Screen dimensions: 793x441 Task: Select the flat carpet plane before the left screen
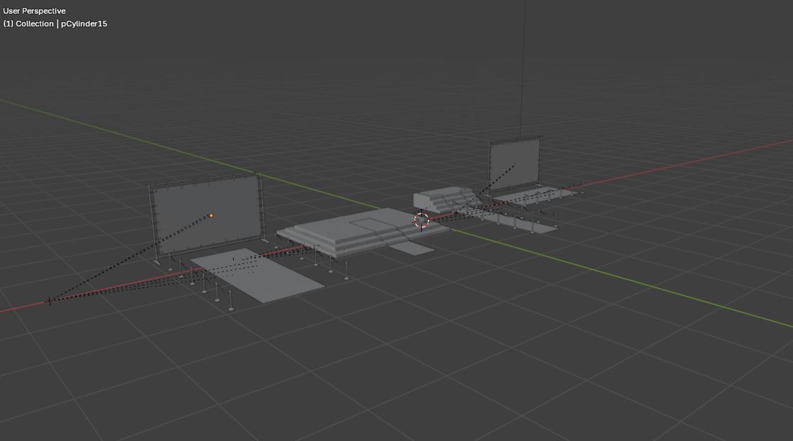coord(257,275)
